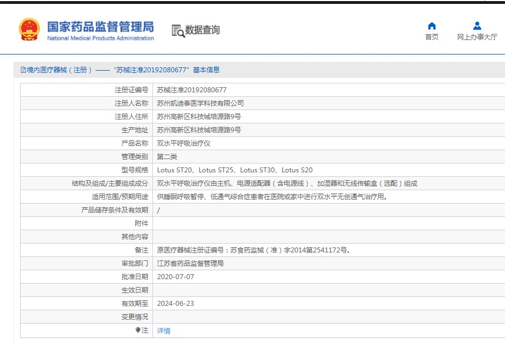
Task: Click the 产品储存条件及有效期 label
Action: tap(115, 210)
